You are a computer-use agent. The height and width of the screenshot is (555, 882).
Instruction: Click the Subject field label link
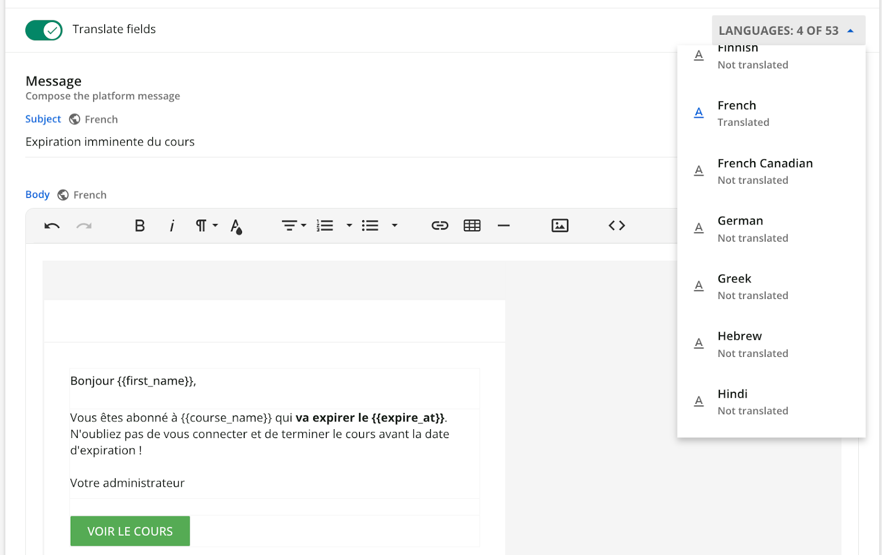coord(43,119)
